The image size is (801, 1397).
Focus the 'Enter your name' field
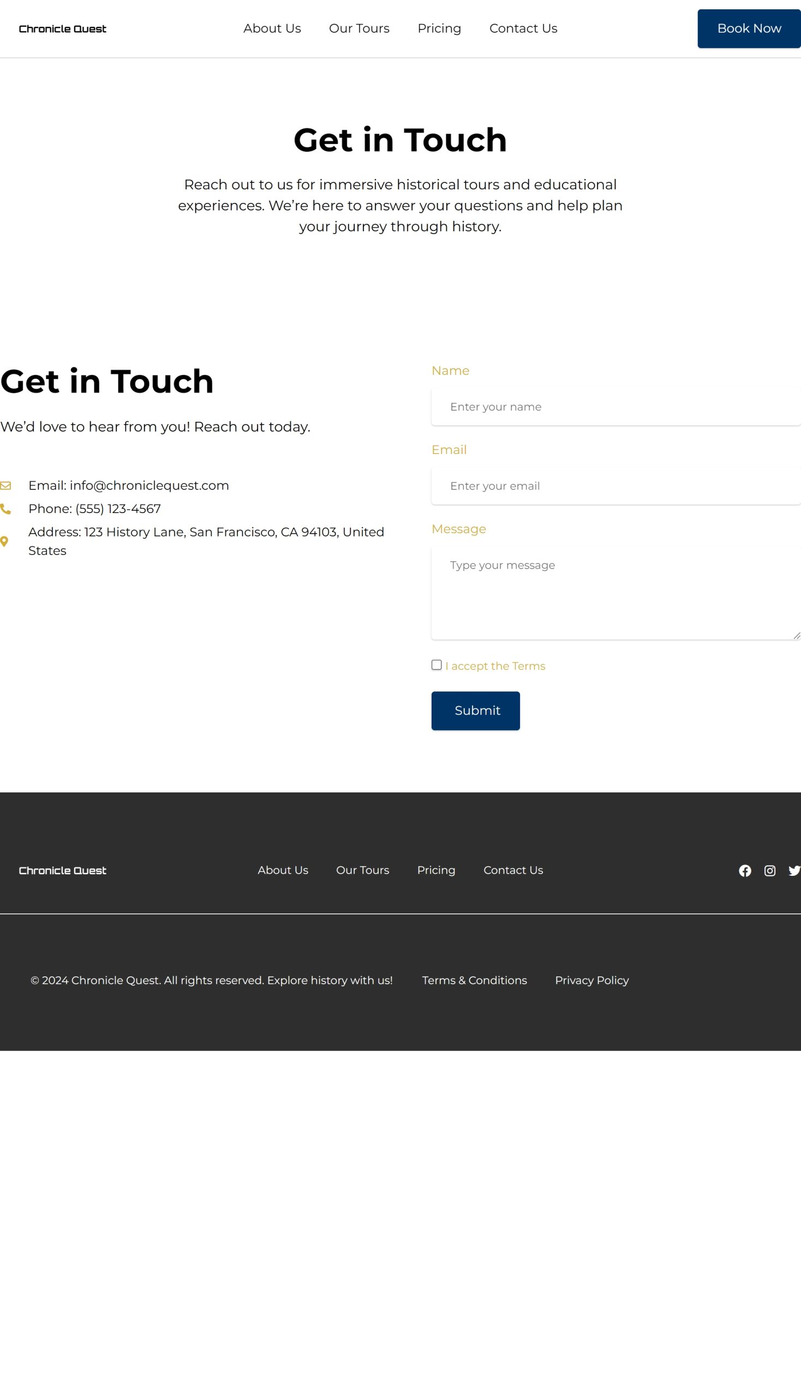point(615,407)
